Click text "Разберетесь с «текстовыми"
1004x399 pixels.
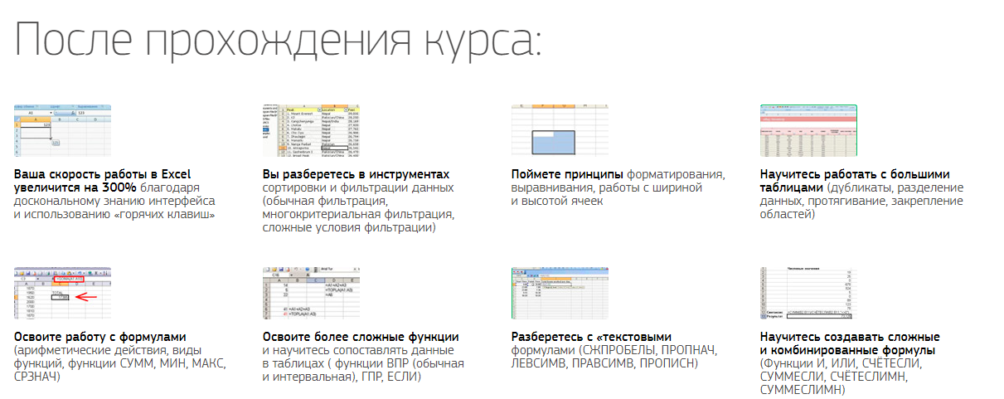pos(591,337)
